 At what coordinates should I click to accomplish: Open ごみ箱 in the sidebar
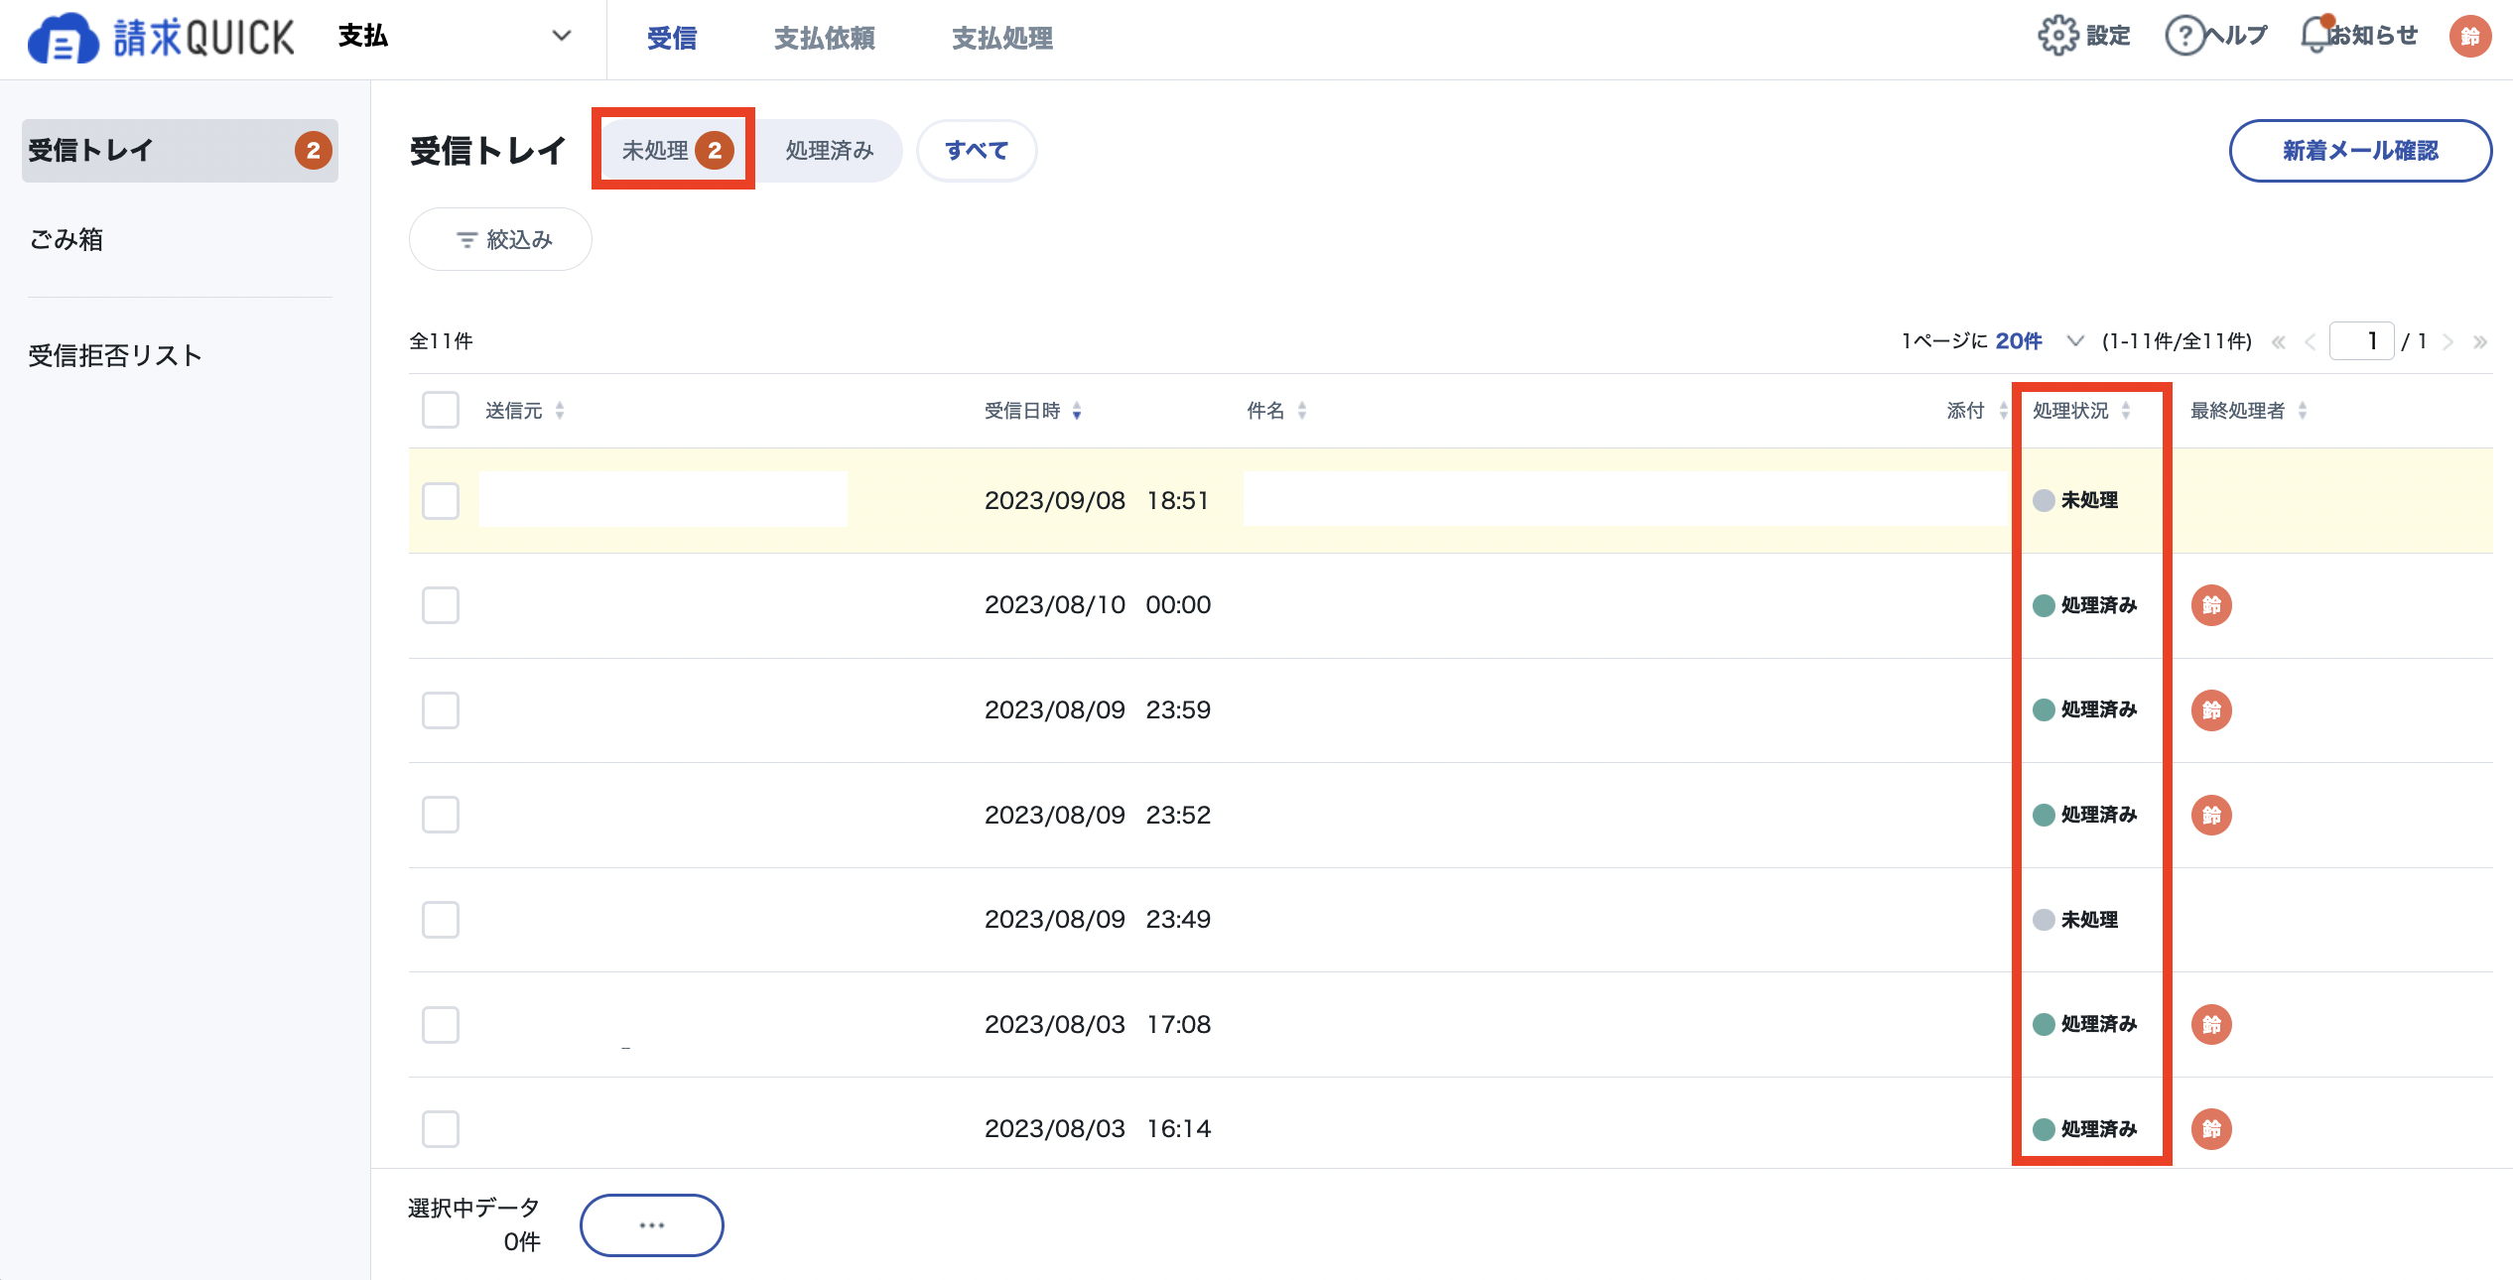[66, 239]
